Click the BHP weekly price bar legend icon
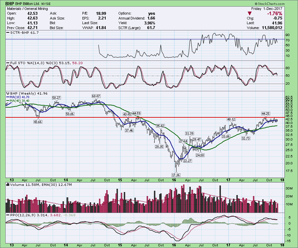 point(8,93)
